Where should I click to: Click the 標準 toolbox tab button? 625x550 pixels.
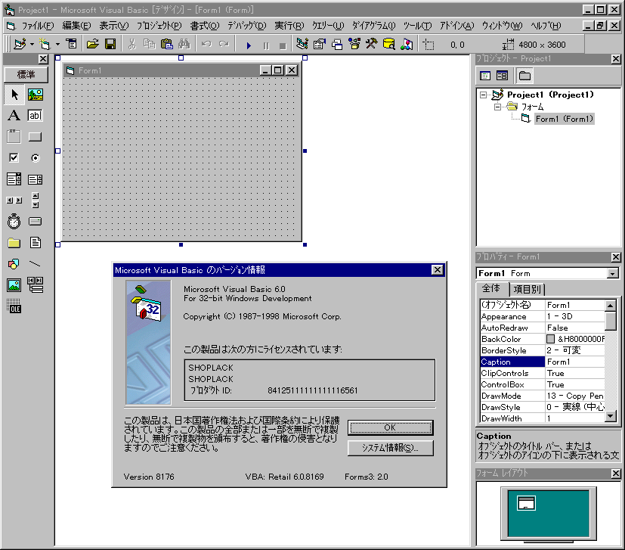coord(26,74)
